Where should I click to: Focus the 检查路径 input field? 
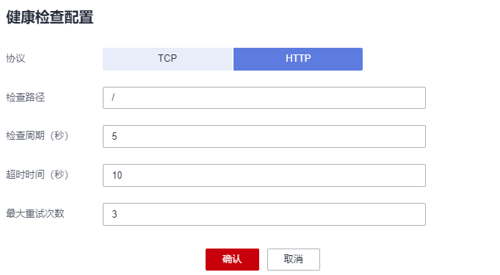click(x=264, y=98)
